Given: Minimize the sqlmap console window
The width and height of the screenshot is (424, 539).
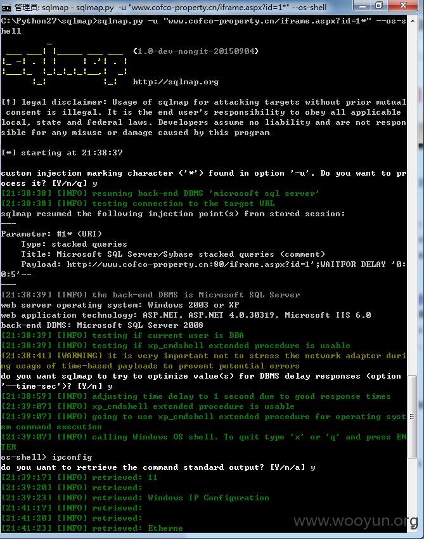Looking at the screenshot, I should [363, 6].
